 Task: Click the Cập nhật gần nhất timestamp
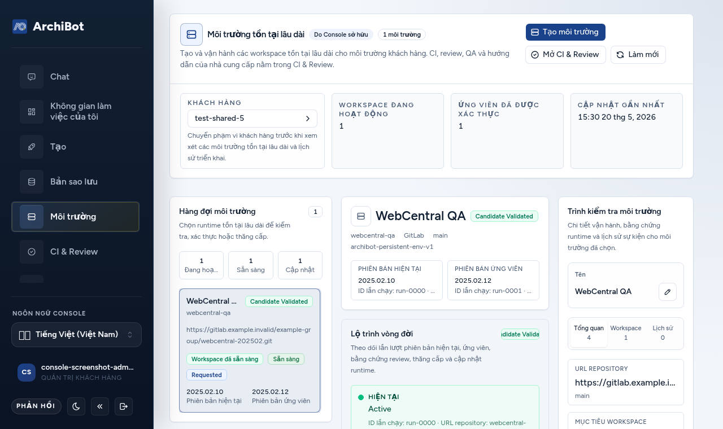617,117
